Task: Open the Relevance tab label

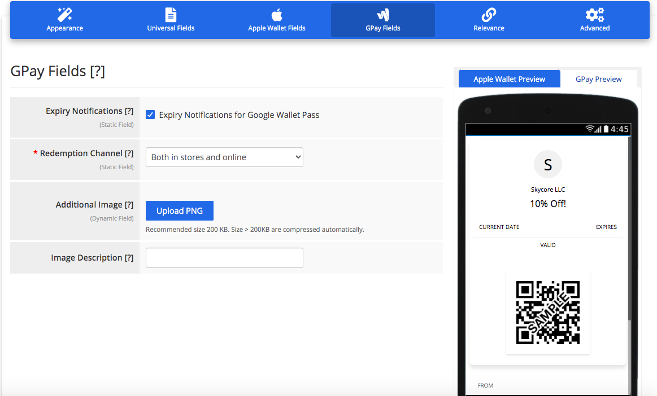Action: [489, 28]
